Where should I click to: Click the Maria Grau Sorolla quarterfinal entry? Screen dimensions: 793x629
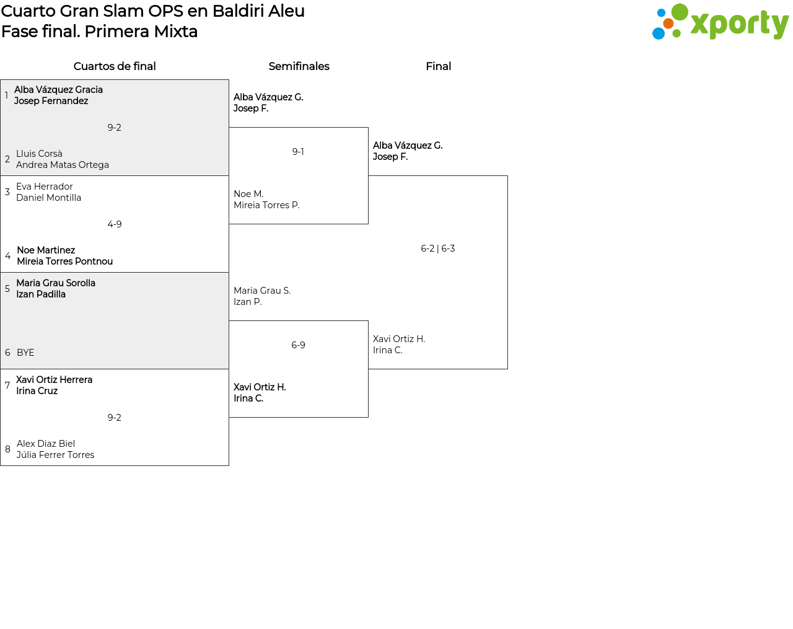click(x=56, y=289)
